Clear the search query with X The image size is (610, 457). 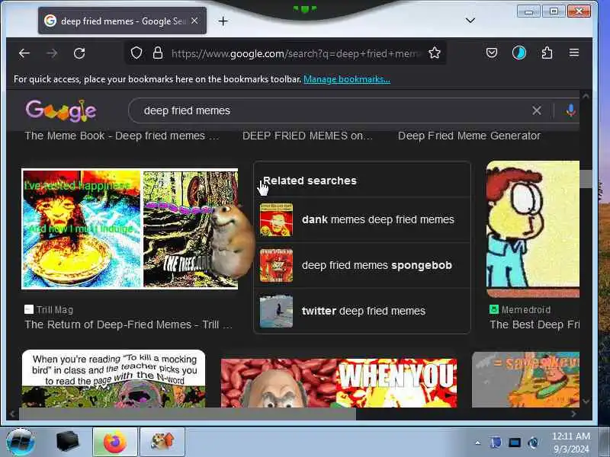[537, 110]
